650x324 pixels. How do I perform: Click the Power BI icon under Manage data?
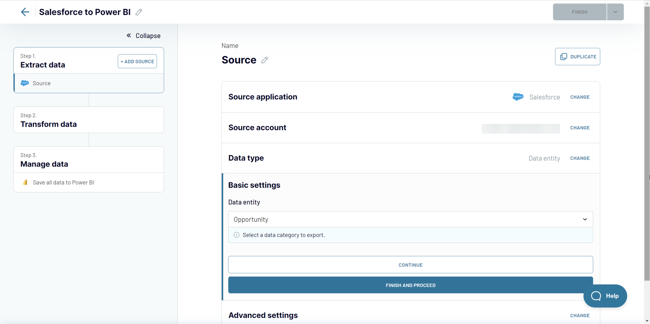(25, 182)
